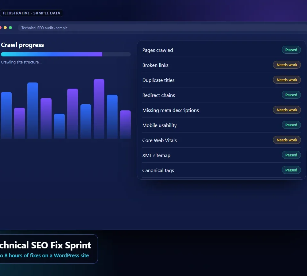This screenshot has width=307, height=276.
Task: Click the Passed badge for Mobile usability
Action: [291, 125]
